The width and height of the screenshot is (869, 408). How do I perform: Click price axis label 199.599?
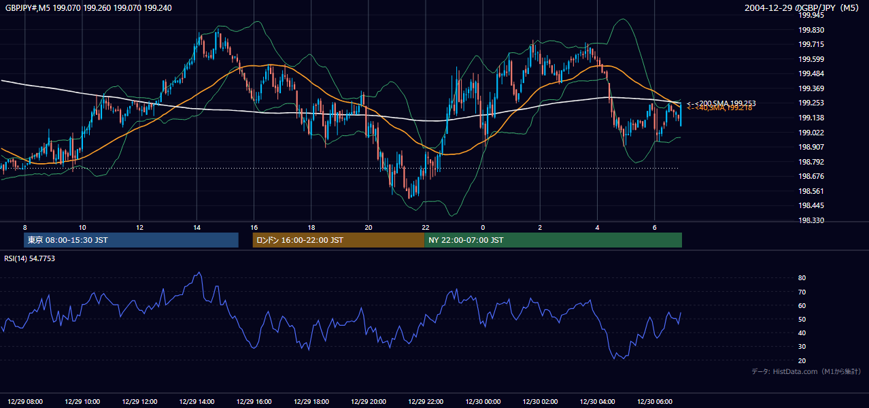point(812,59)
